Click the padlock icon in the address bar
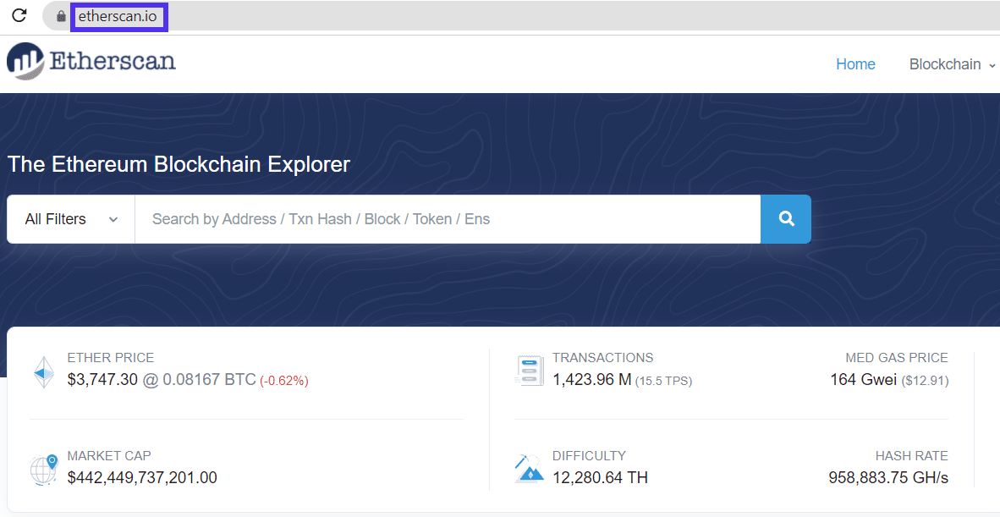 click(x=59, y=15)
